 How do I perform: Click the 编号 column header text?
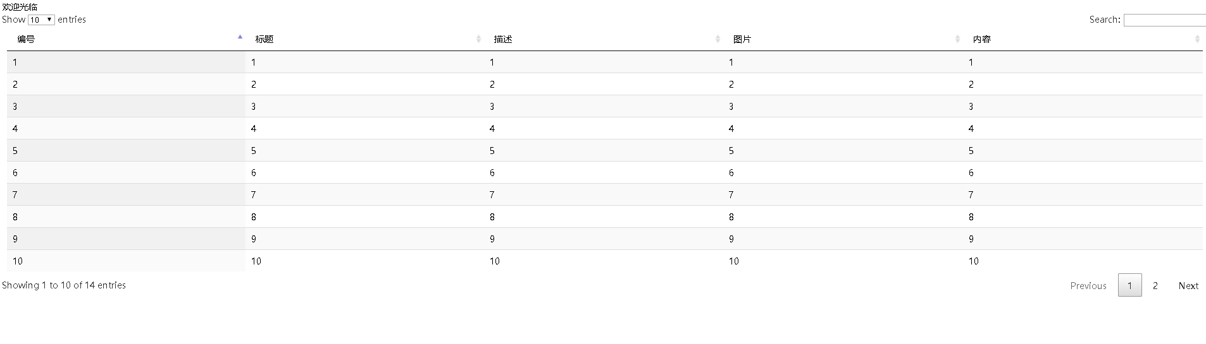(26, 39)
